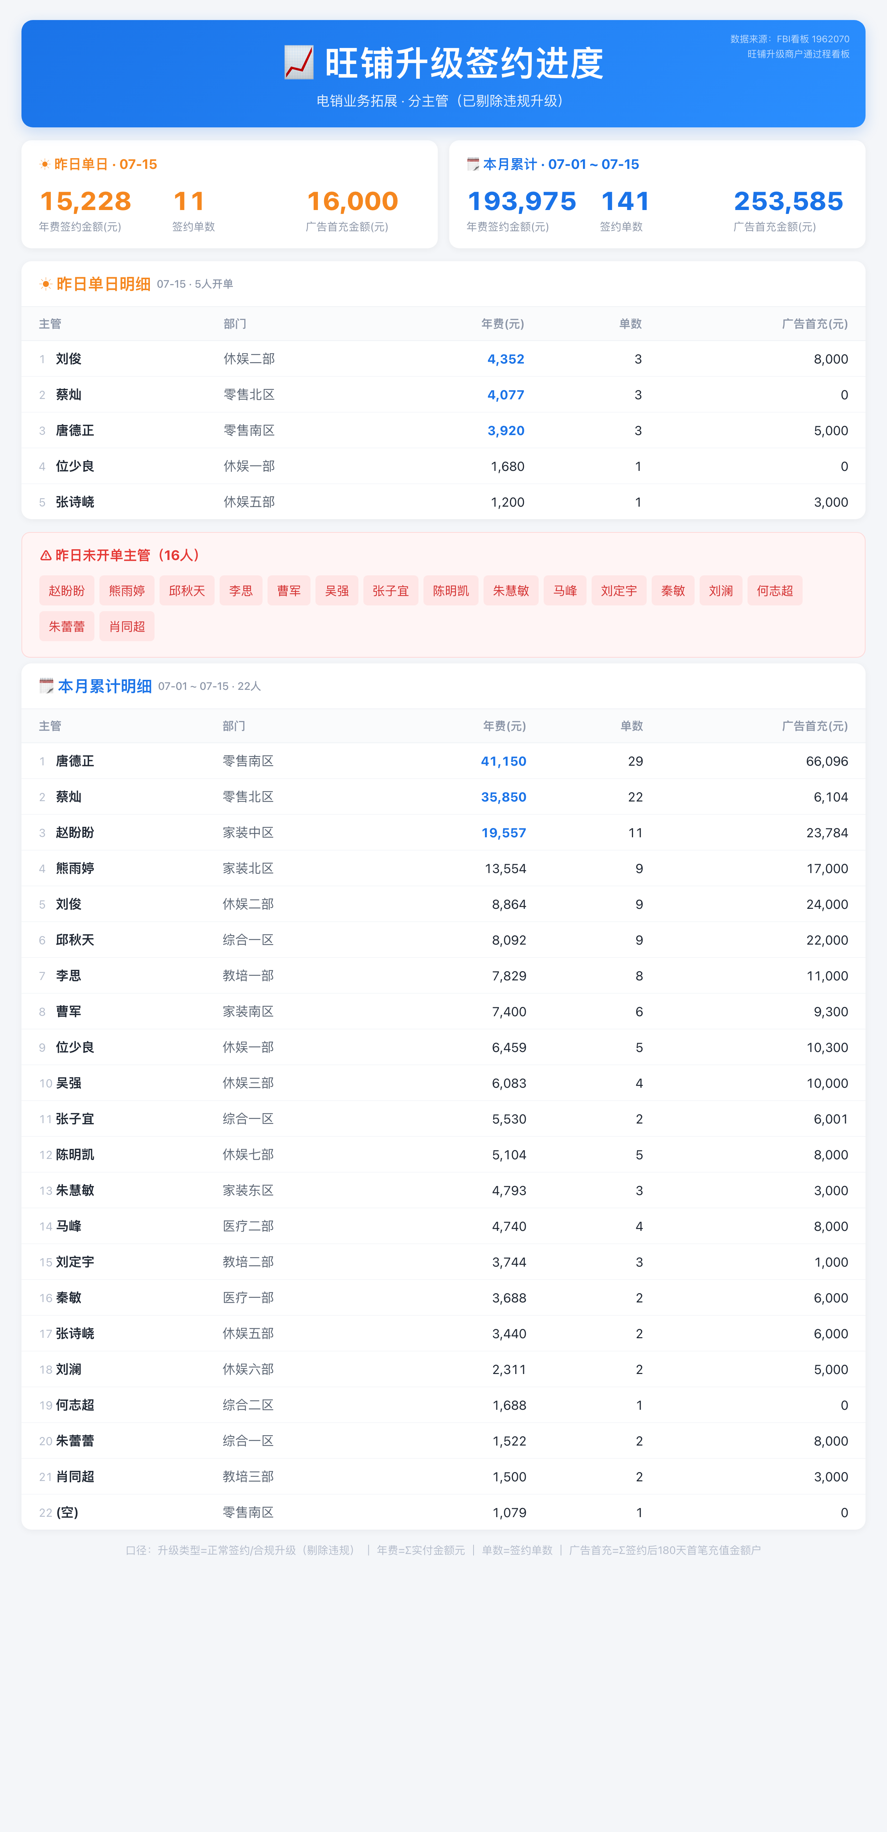The width and height of the screenshot is (887, 1832).
Task: Click 张诗峣's 年费 value 1,200 in daily table
Action: pos(508,502)
